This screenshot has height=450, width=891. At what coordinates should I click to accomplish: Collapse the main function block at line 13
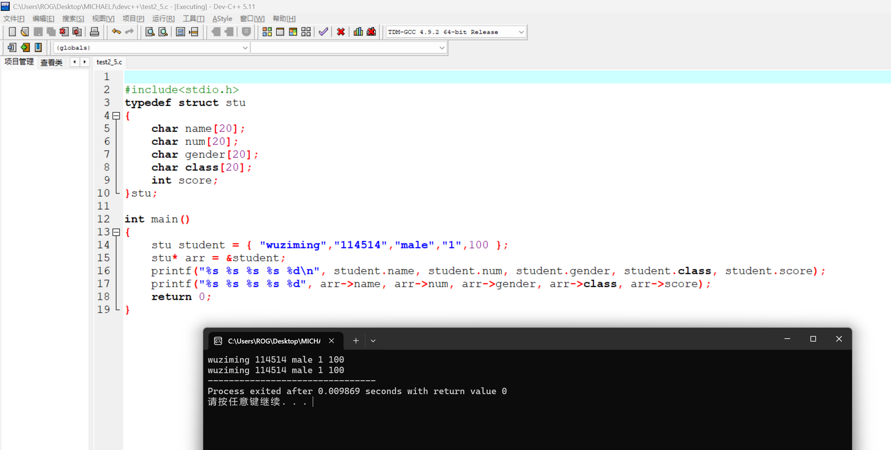pyautogui.click(x=116, y=232)
